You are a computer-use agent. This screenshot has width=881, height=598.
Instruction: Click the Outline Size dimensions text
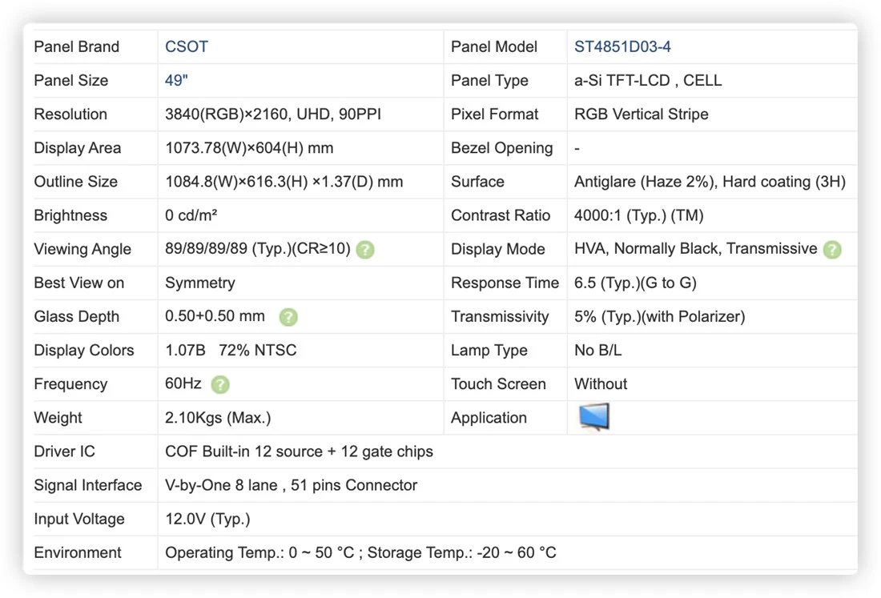(x=284, y=182)
